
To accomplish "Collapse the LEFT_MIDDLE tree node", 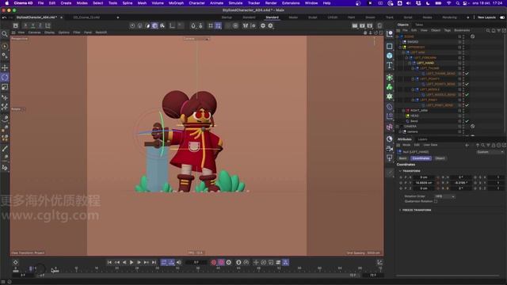I will (x=413, y=89).
